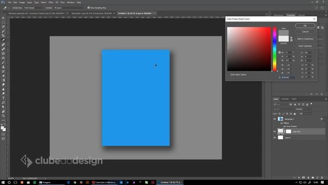The width and height of the screenshot is (328, 185).
Task: Click inside the color saturation field
Action: pos(249,49)
